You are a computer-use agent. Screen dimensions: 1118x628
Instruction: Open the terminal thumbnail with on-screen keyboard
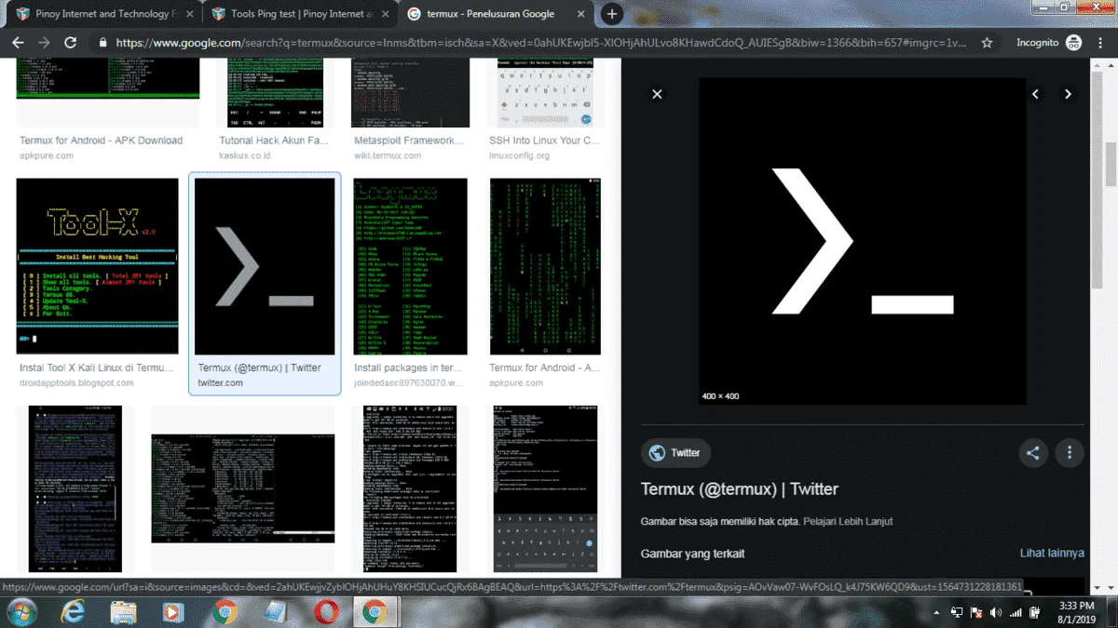[x=545, y=488]
